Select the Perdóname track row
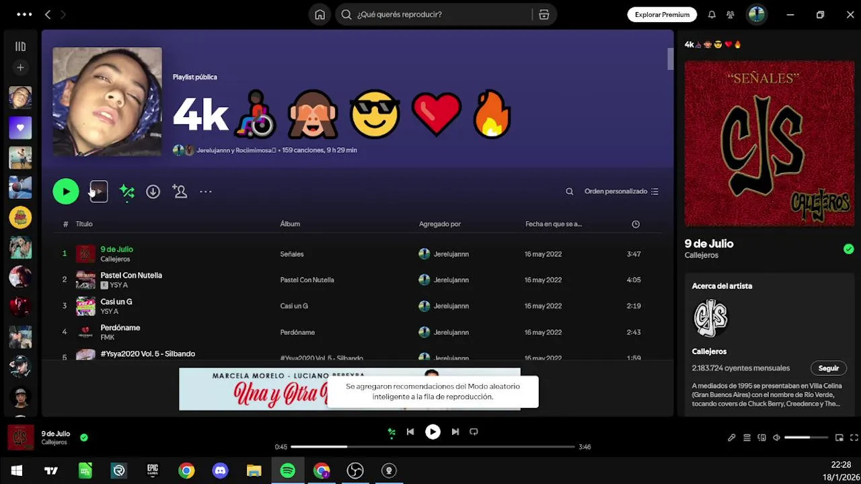861x484 pixels. point(357,332)
